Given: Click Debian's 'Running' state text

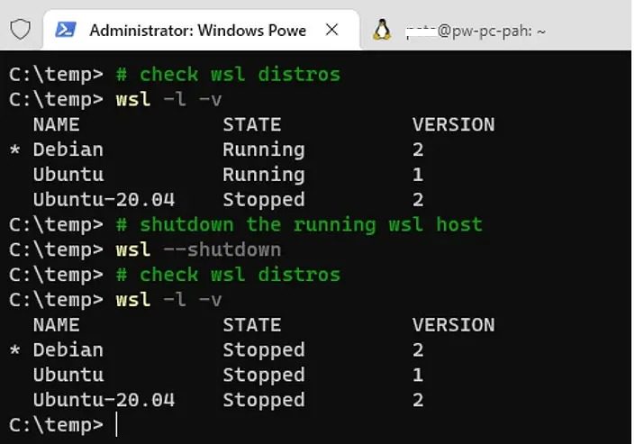Looking at the screenshot, I should (x=263, y=150).
